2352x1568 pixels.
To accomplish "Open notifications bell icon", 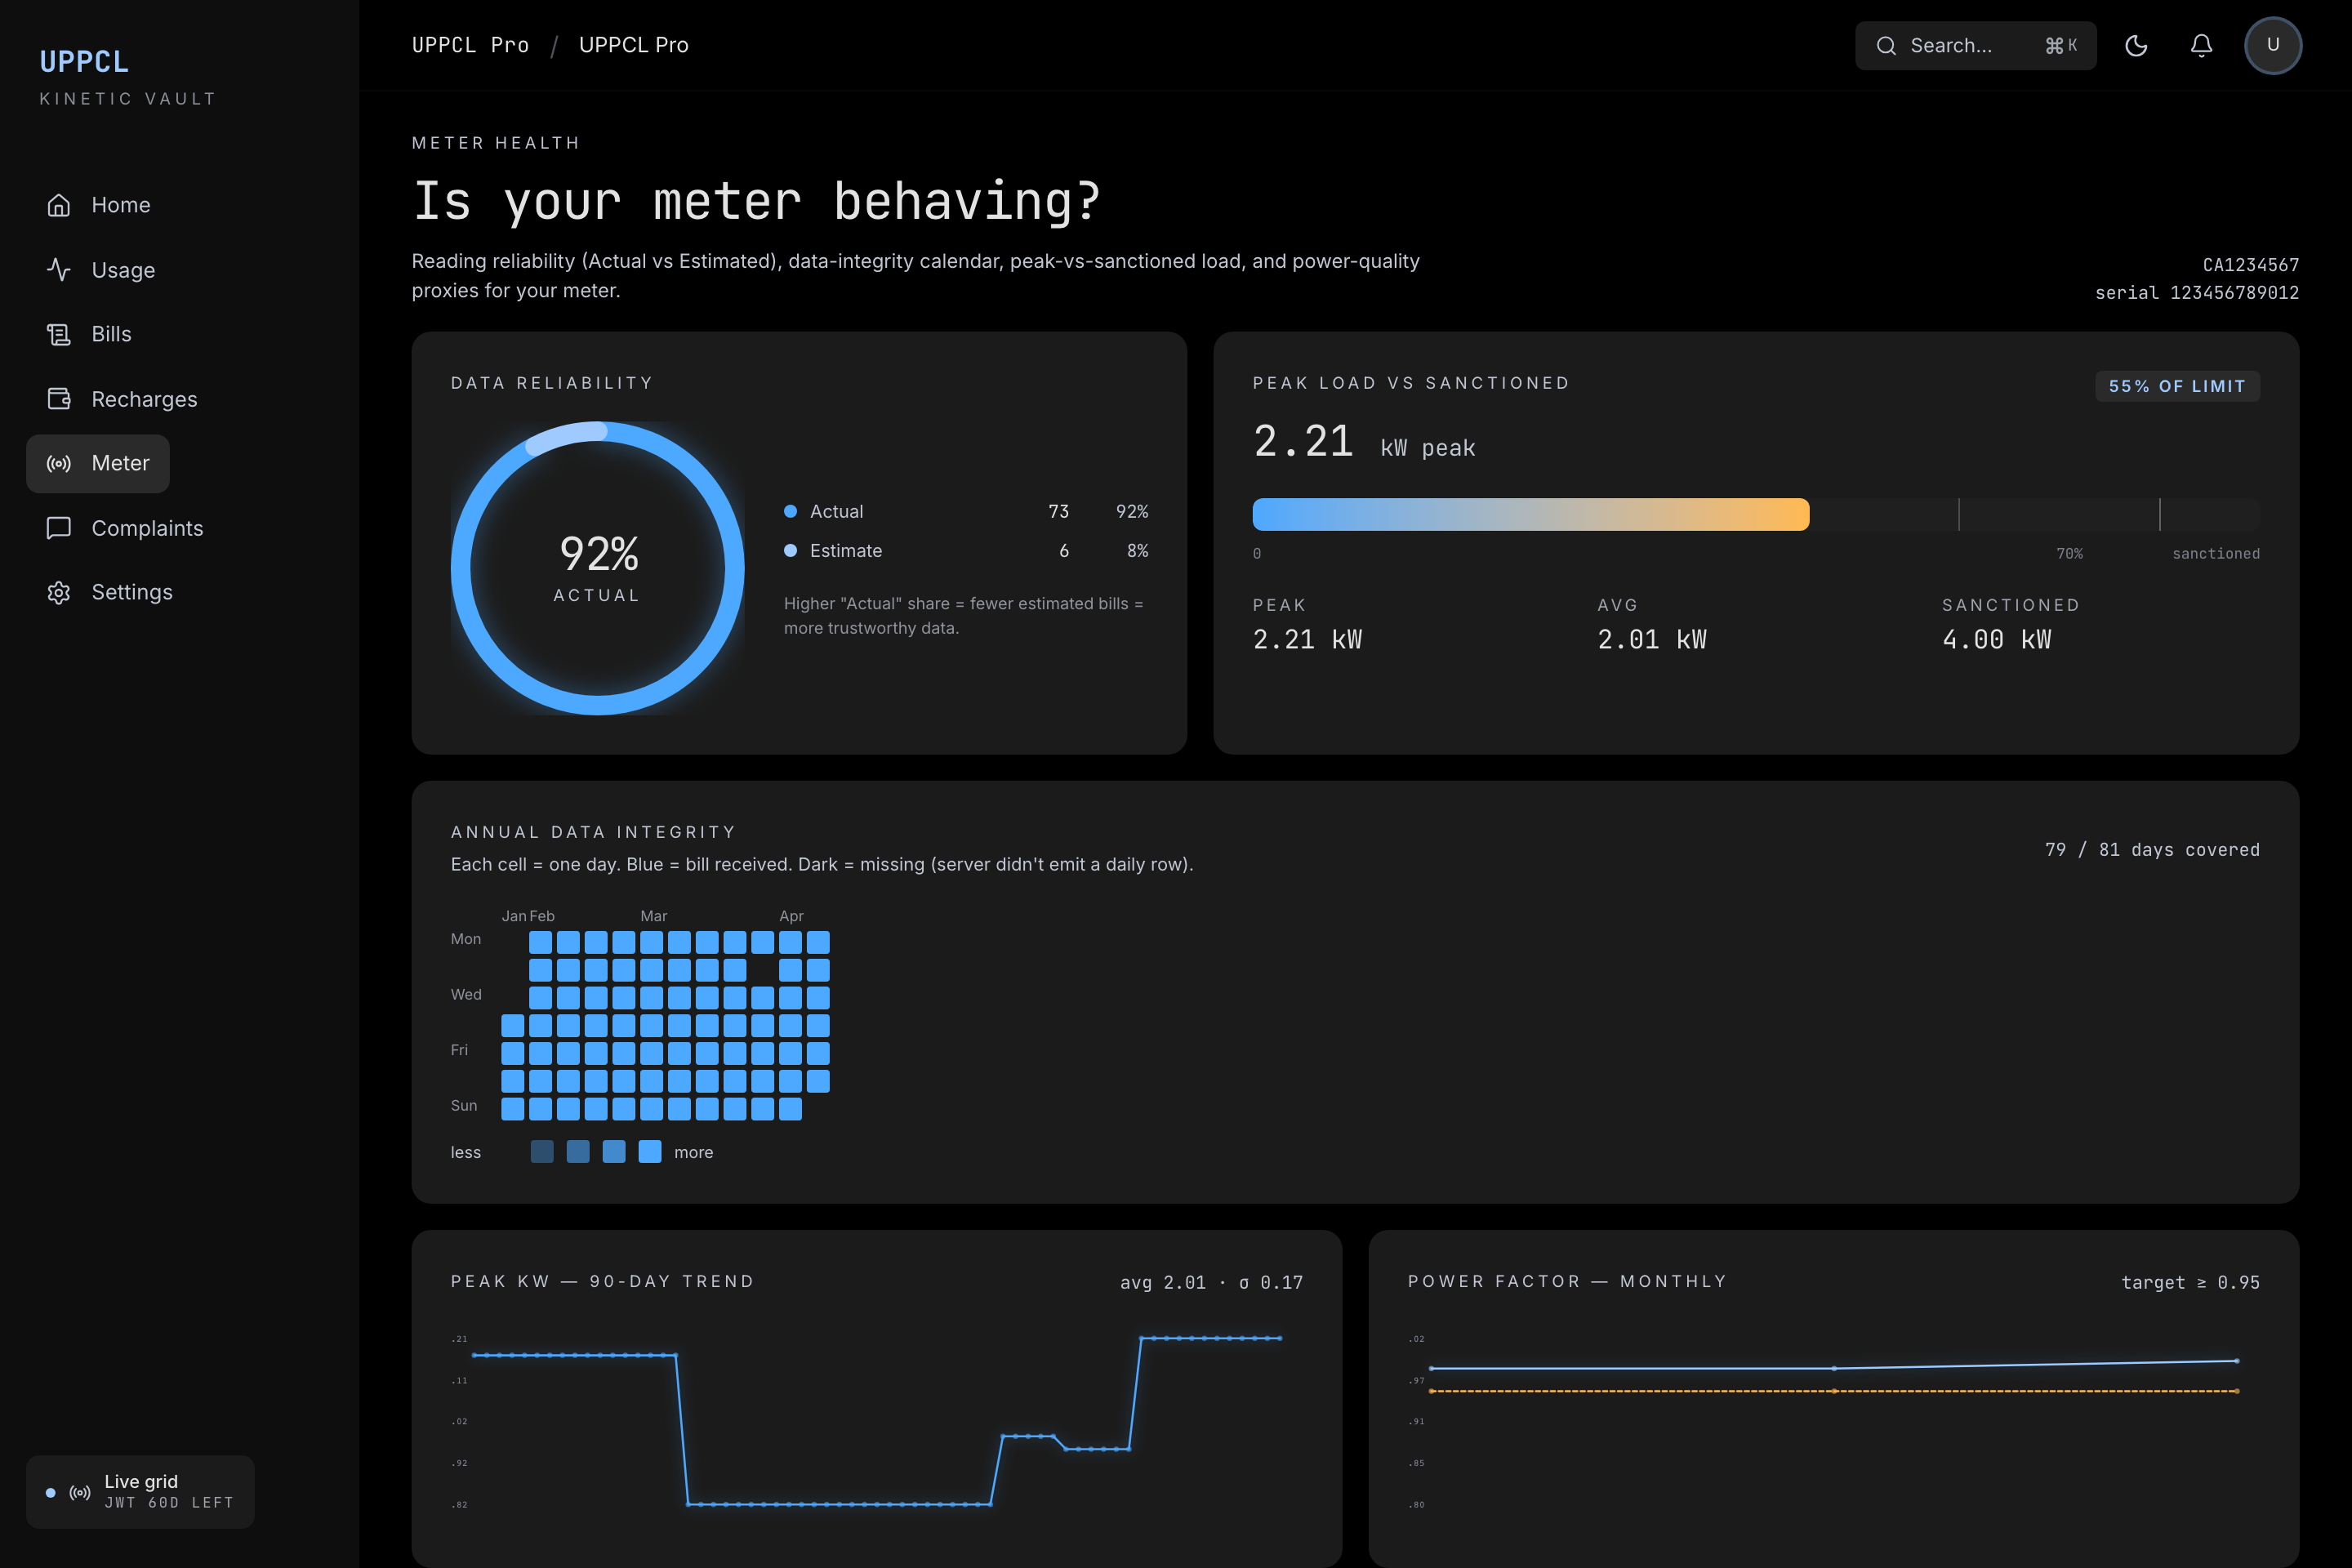I will pyautogui.click(x=2201, y=46).
